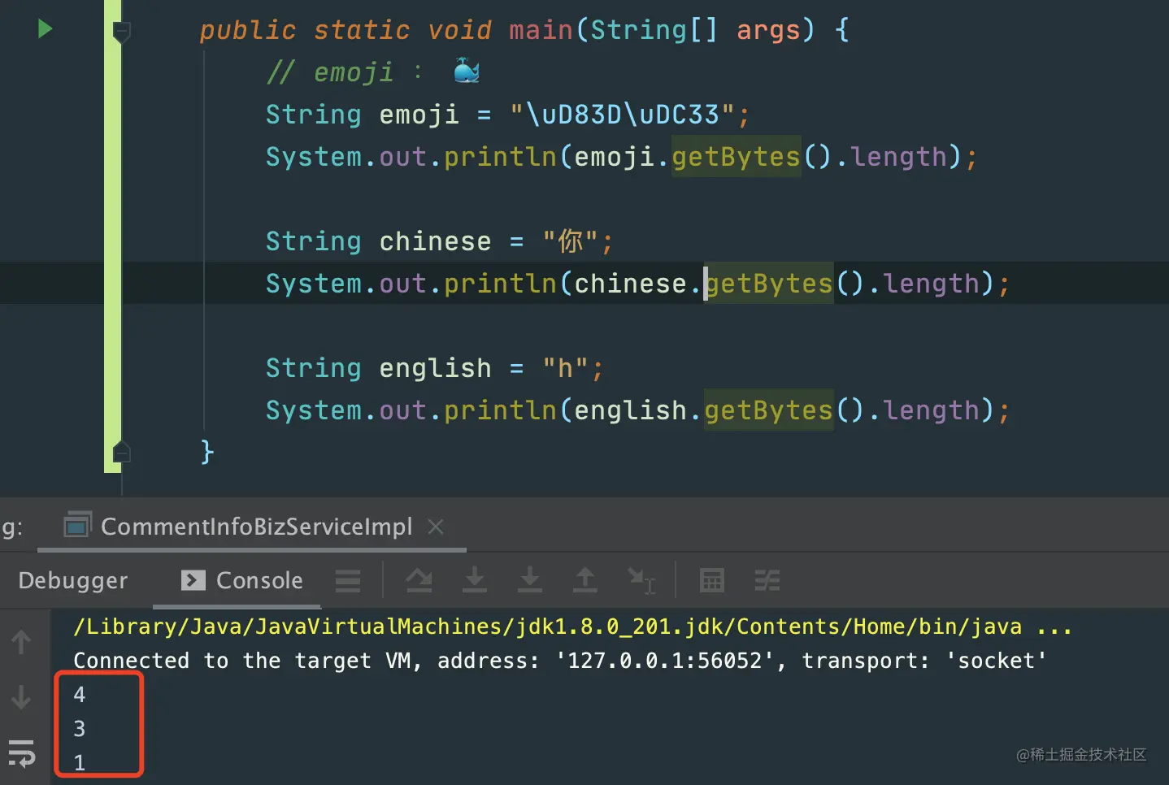
Task: Click the Trace Current Stream Chain icon
Action: [x=767, y=580]
